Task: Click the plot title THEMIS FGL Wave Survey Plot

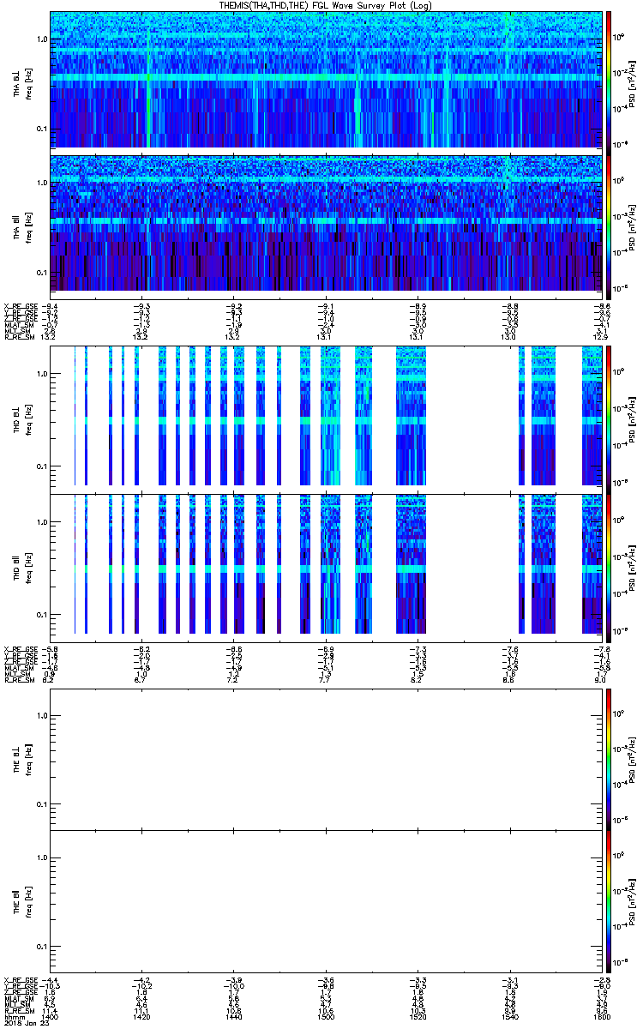Action: tap(325, 5)
